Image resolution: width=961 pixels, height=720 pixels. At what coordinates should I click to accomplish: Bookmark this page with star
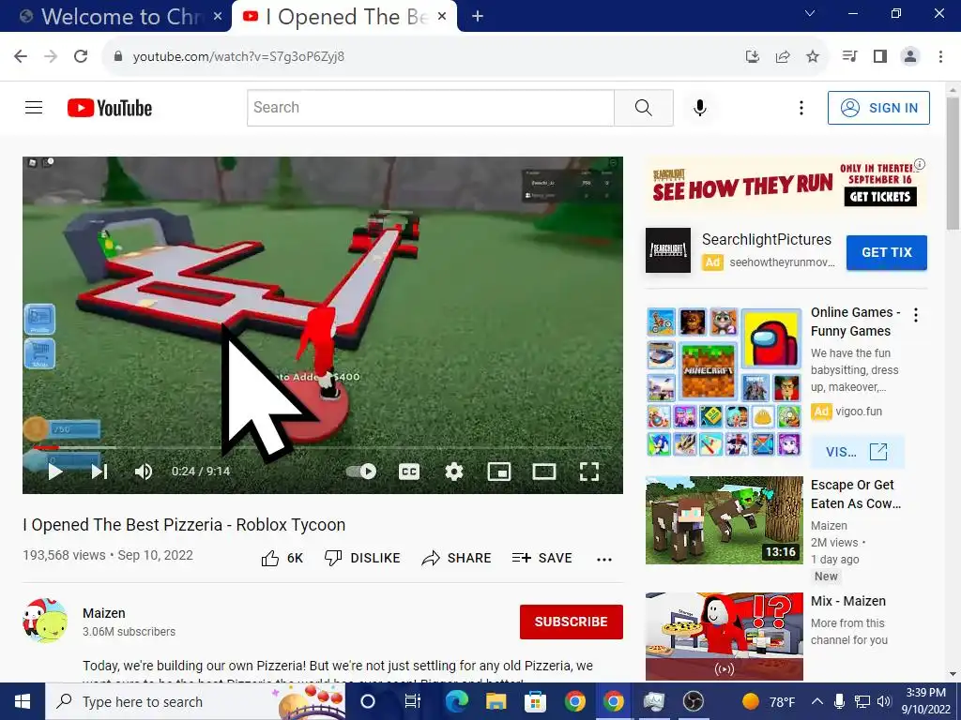click(813, 57)
